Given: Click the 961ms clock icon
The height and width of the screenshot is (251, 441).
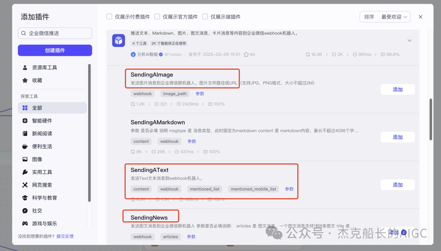Looking at the screenshot, I should [x=355, y=54].
